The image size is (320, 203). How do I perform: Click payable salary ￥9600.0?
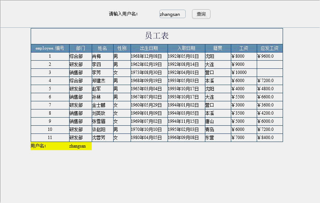[x=270, y=56]
